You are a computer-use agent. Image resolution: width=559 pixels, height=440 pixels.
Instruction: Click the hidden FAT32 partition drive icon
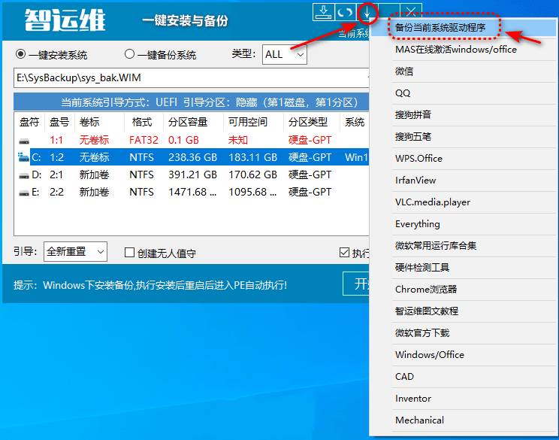[24, 141]
